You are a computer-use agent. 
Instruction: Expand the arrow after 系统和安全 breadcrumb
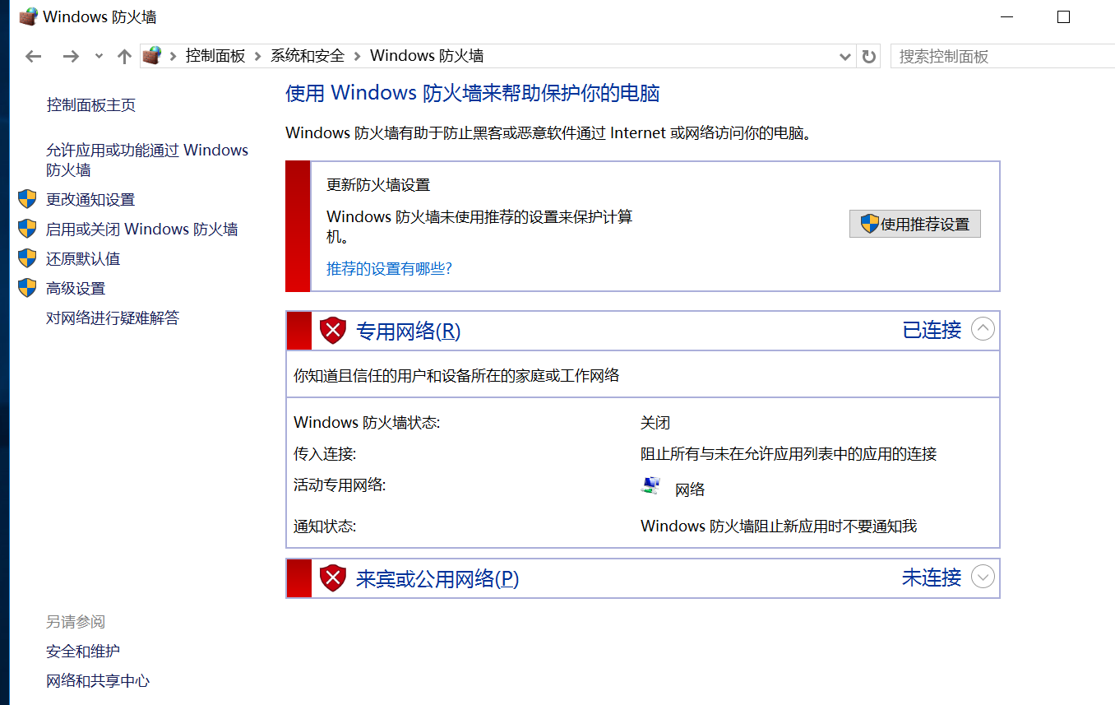358,56
